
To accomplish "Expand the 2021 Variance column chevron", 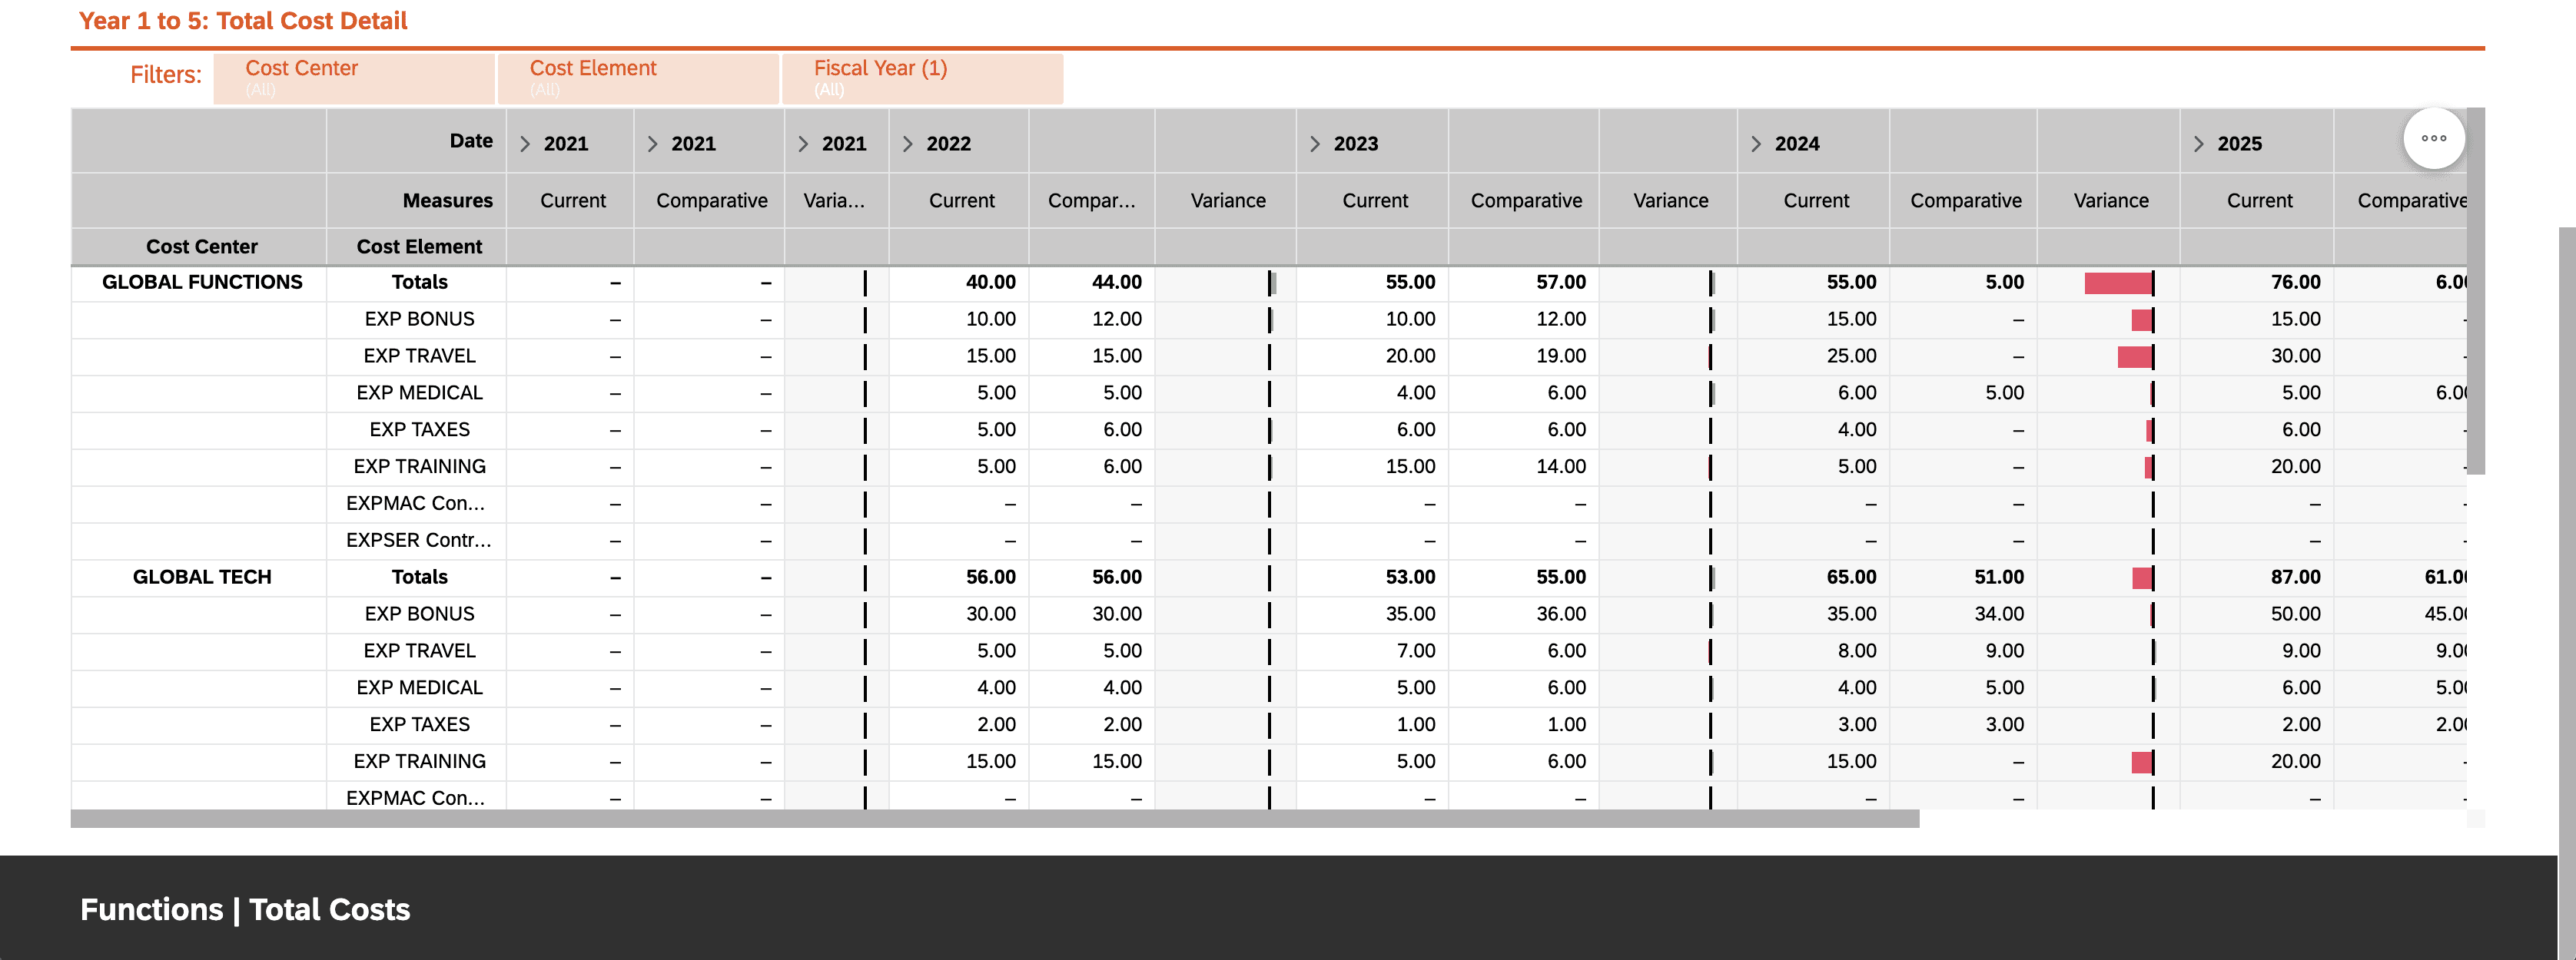I will click(802, 144).
